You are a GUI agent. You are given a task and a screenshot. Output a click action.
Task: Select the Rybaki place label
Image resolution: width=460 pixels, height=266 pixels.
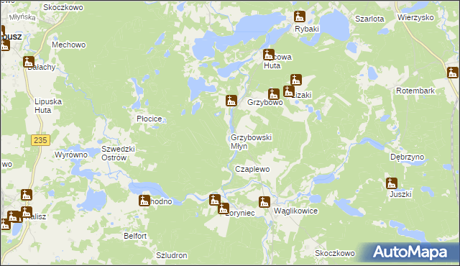[x=307, y=29]
